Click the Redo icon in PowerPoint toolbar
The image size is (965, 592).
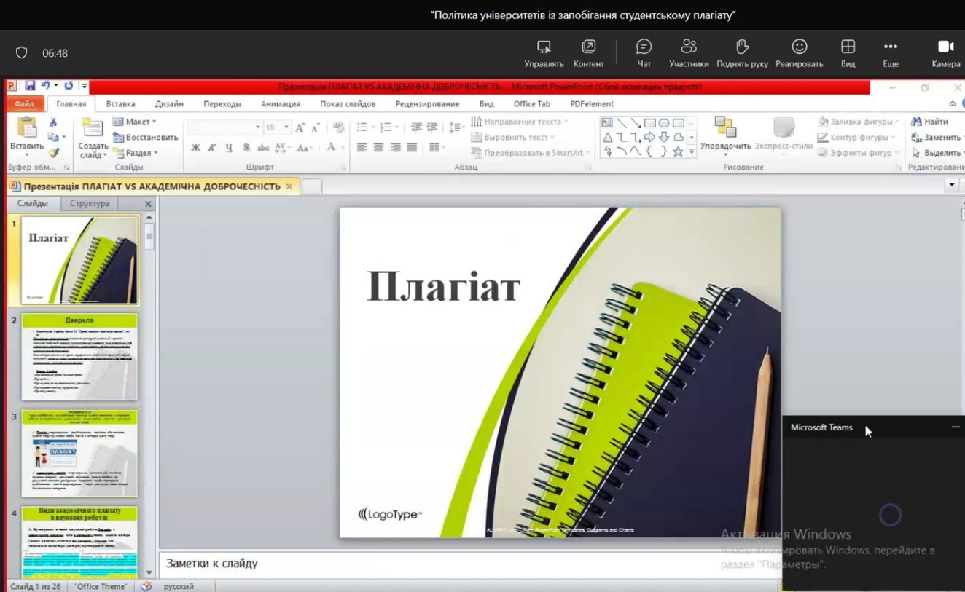[69, 86]
